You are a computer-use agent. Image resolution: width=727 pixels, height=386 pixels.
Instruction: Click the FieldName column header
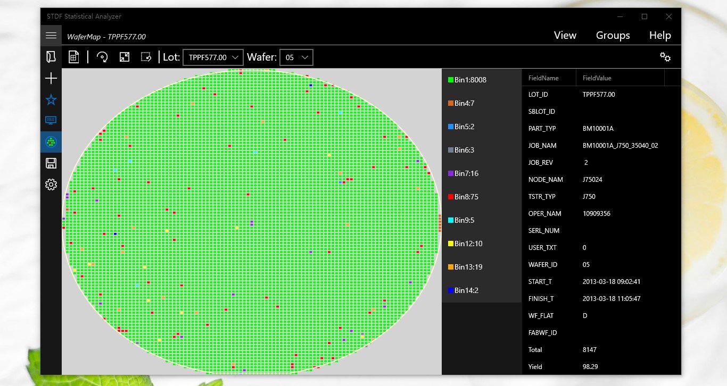[543, 78]
